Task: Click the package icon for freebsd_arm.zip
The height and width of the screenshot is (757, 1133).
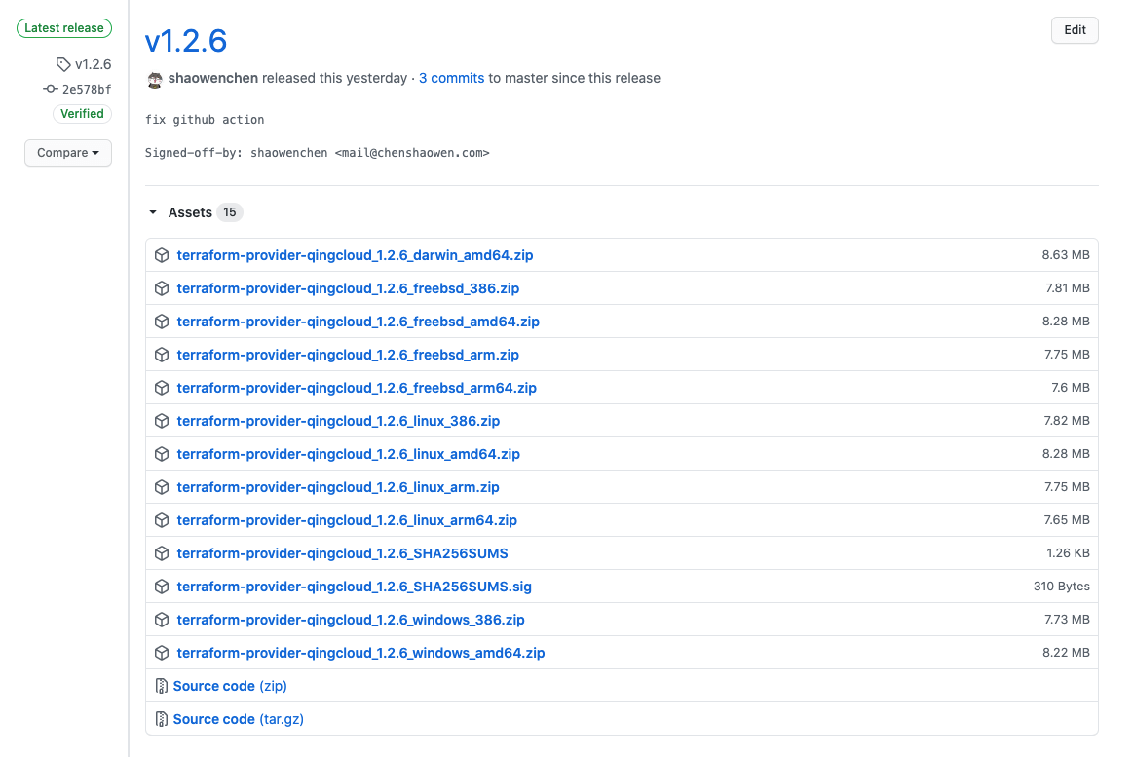Action: tap(162, 355)
